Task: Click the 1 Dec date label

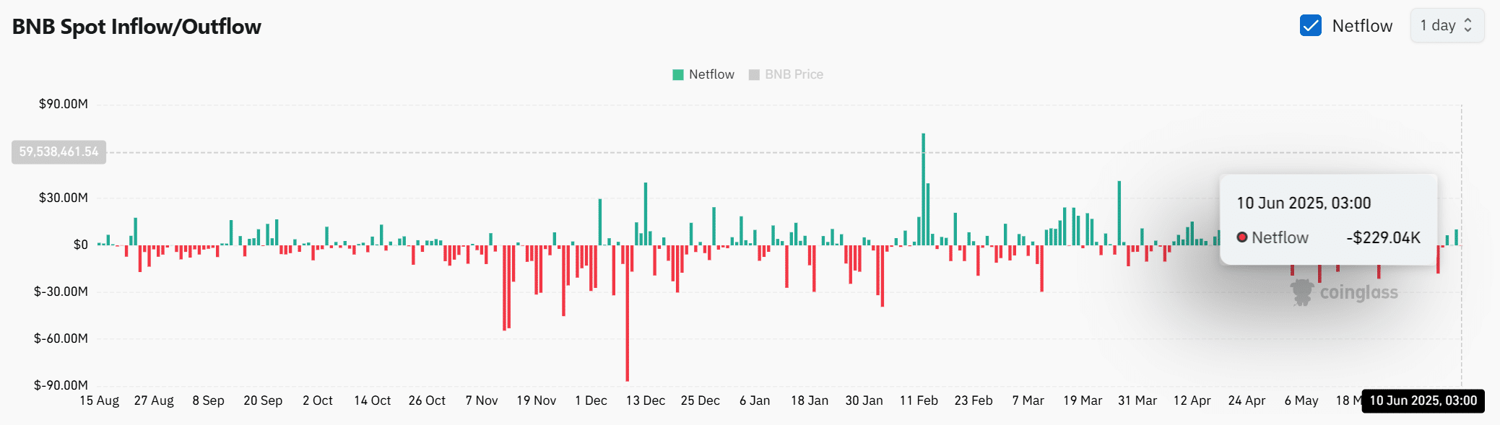Action: [591, 400]
